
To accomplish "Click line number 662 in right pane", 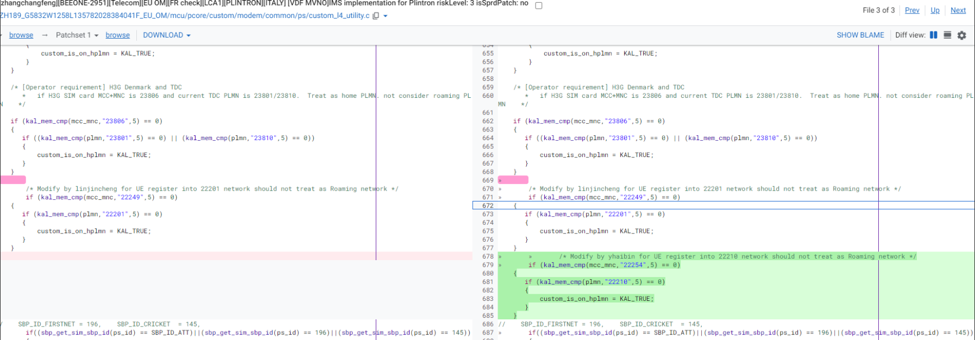I will tap(488, 121).
